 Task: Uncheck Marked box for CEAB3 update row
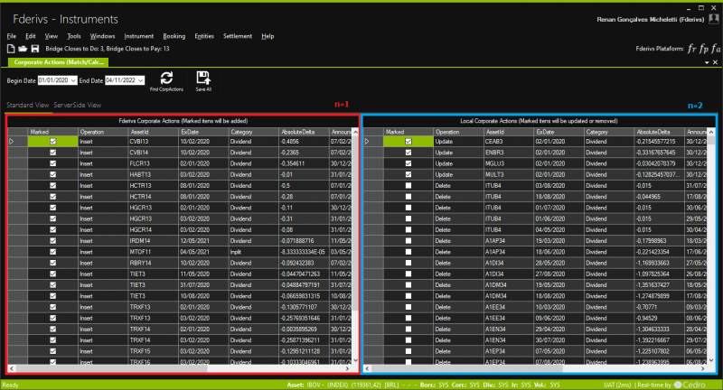point(408,142)
